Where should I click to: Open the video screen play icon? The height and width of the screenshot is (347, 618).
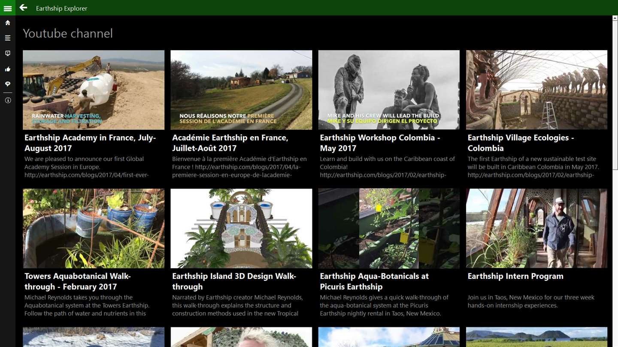pos(8,54)
